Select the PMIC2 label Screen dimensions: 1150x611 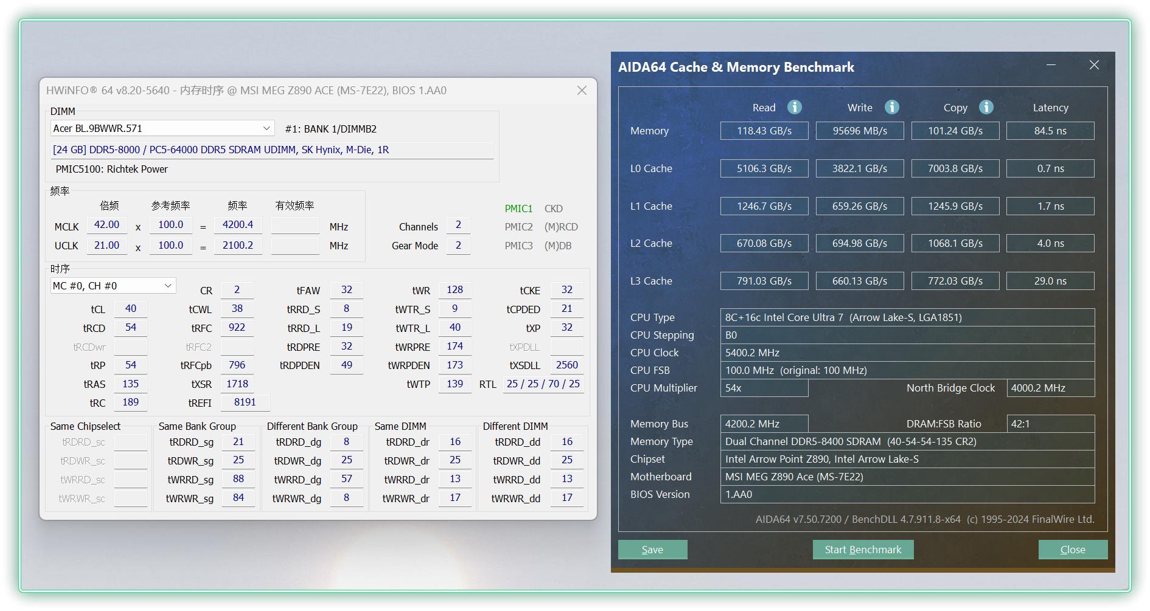(518, 227)
